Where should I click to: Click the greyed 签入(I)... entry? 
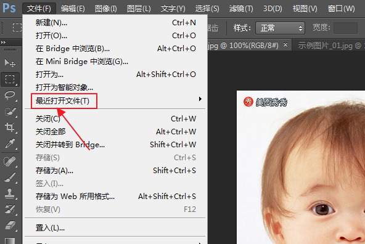click(x=115, y=184)
